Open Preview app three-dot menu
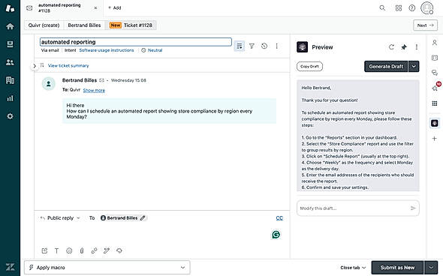Viewport: 443px width, 276px height. [x=417, y=47]
